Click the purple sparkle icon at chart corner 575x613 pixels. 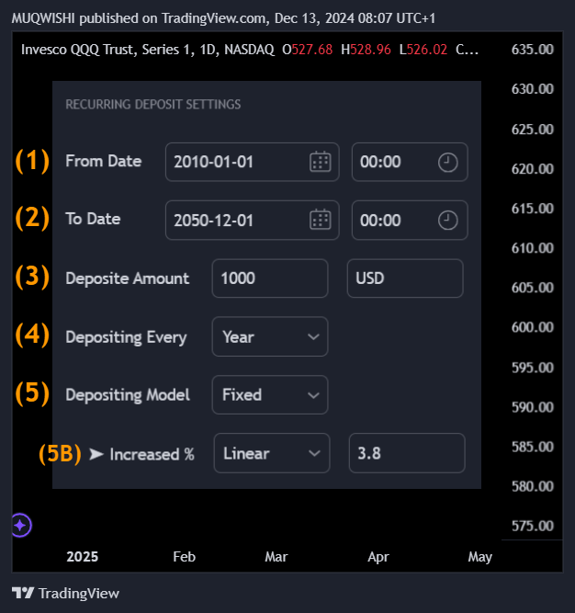(21, 525)
